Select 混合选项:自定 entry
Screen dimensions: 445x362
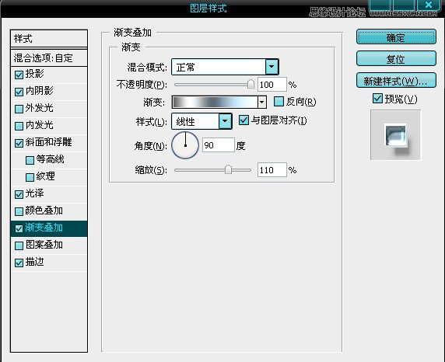(x=49, y=58)
